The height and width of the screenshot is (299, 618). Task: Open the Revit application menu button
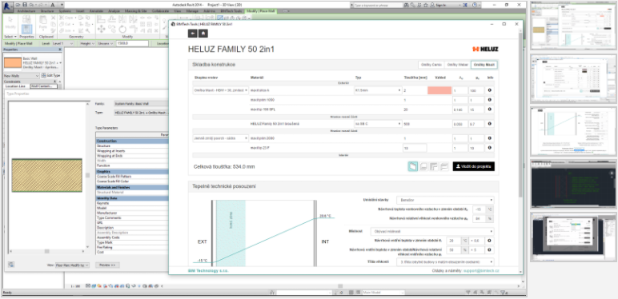pyautogui.click(x=8, y=5)
